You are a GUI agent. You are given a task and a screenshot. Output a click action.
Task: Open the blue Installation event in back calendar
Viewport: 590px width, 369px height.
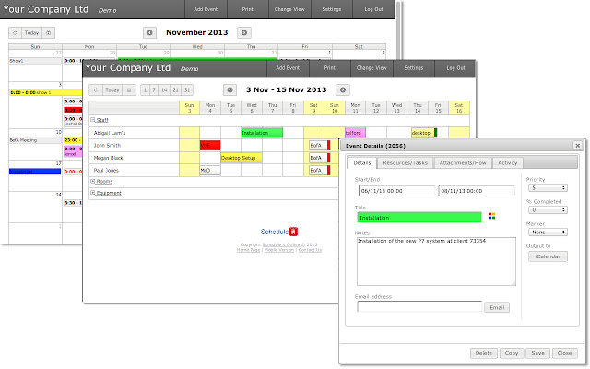[35, 172]
